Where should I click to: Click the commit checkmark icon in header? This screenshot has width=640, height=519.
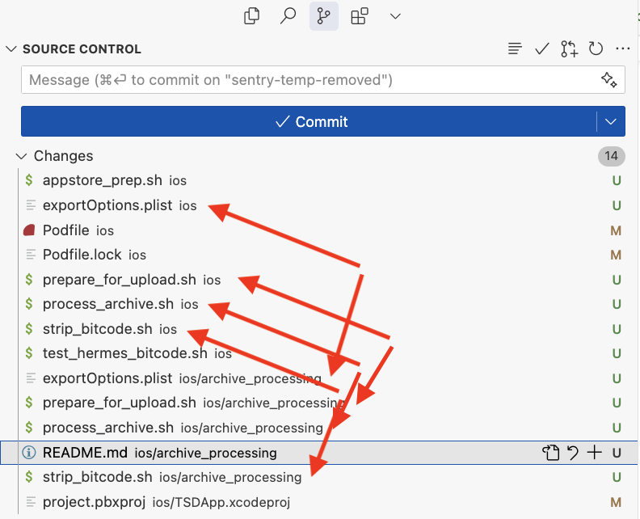[542, 49]
